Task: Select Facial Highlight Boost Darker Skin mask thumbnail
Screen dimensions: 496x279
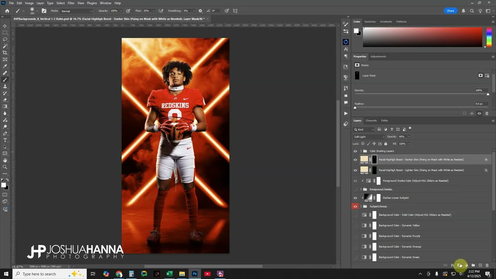Action: (374, 160)
